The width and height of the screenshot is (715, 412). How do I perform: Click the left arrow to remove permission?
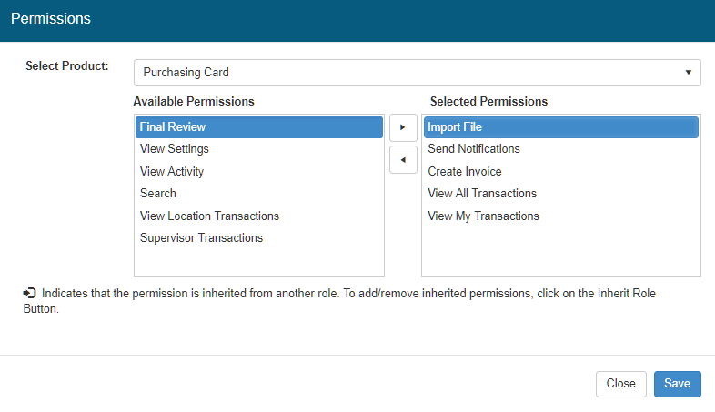point(403,159)
